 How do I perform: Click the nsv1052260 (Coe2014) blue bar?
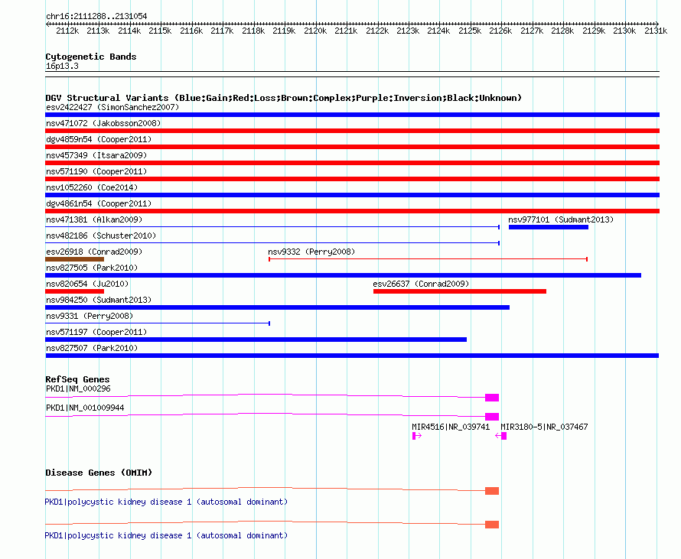(352, 195)
